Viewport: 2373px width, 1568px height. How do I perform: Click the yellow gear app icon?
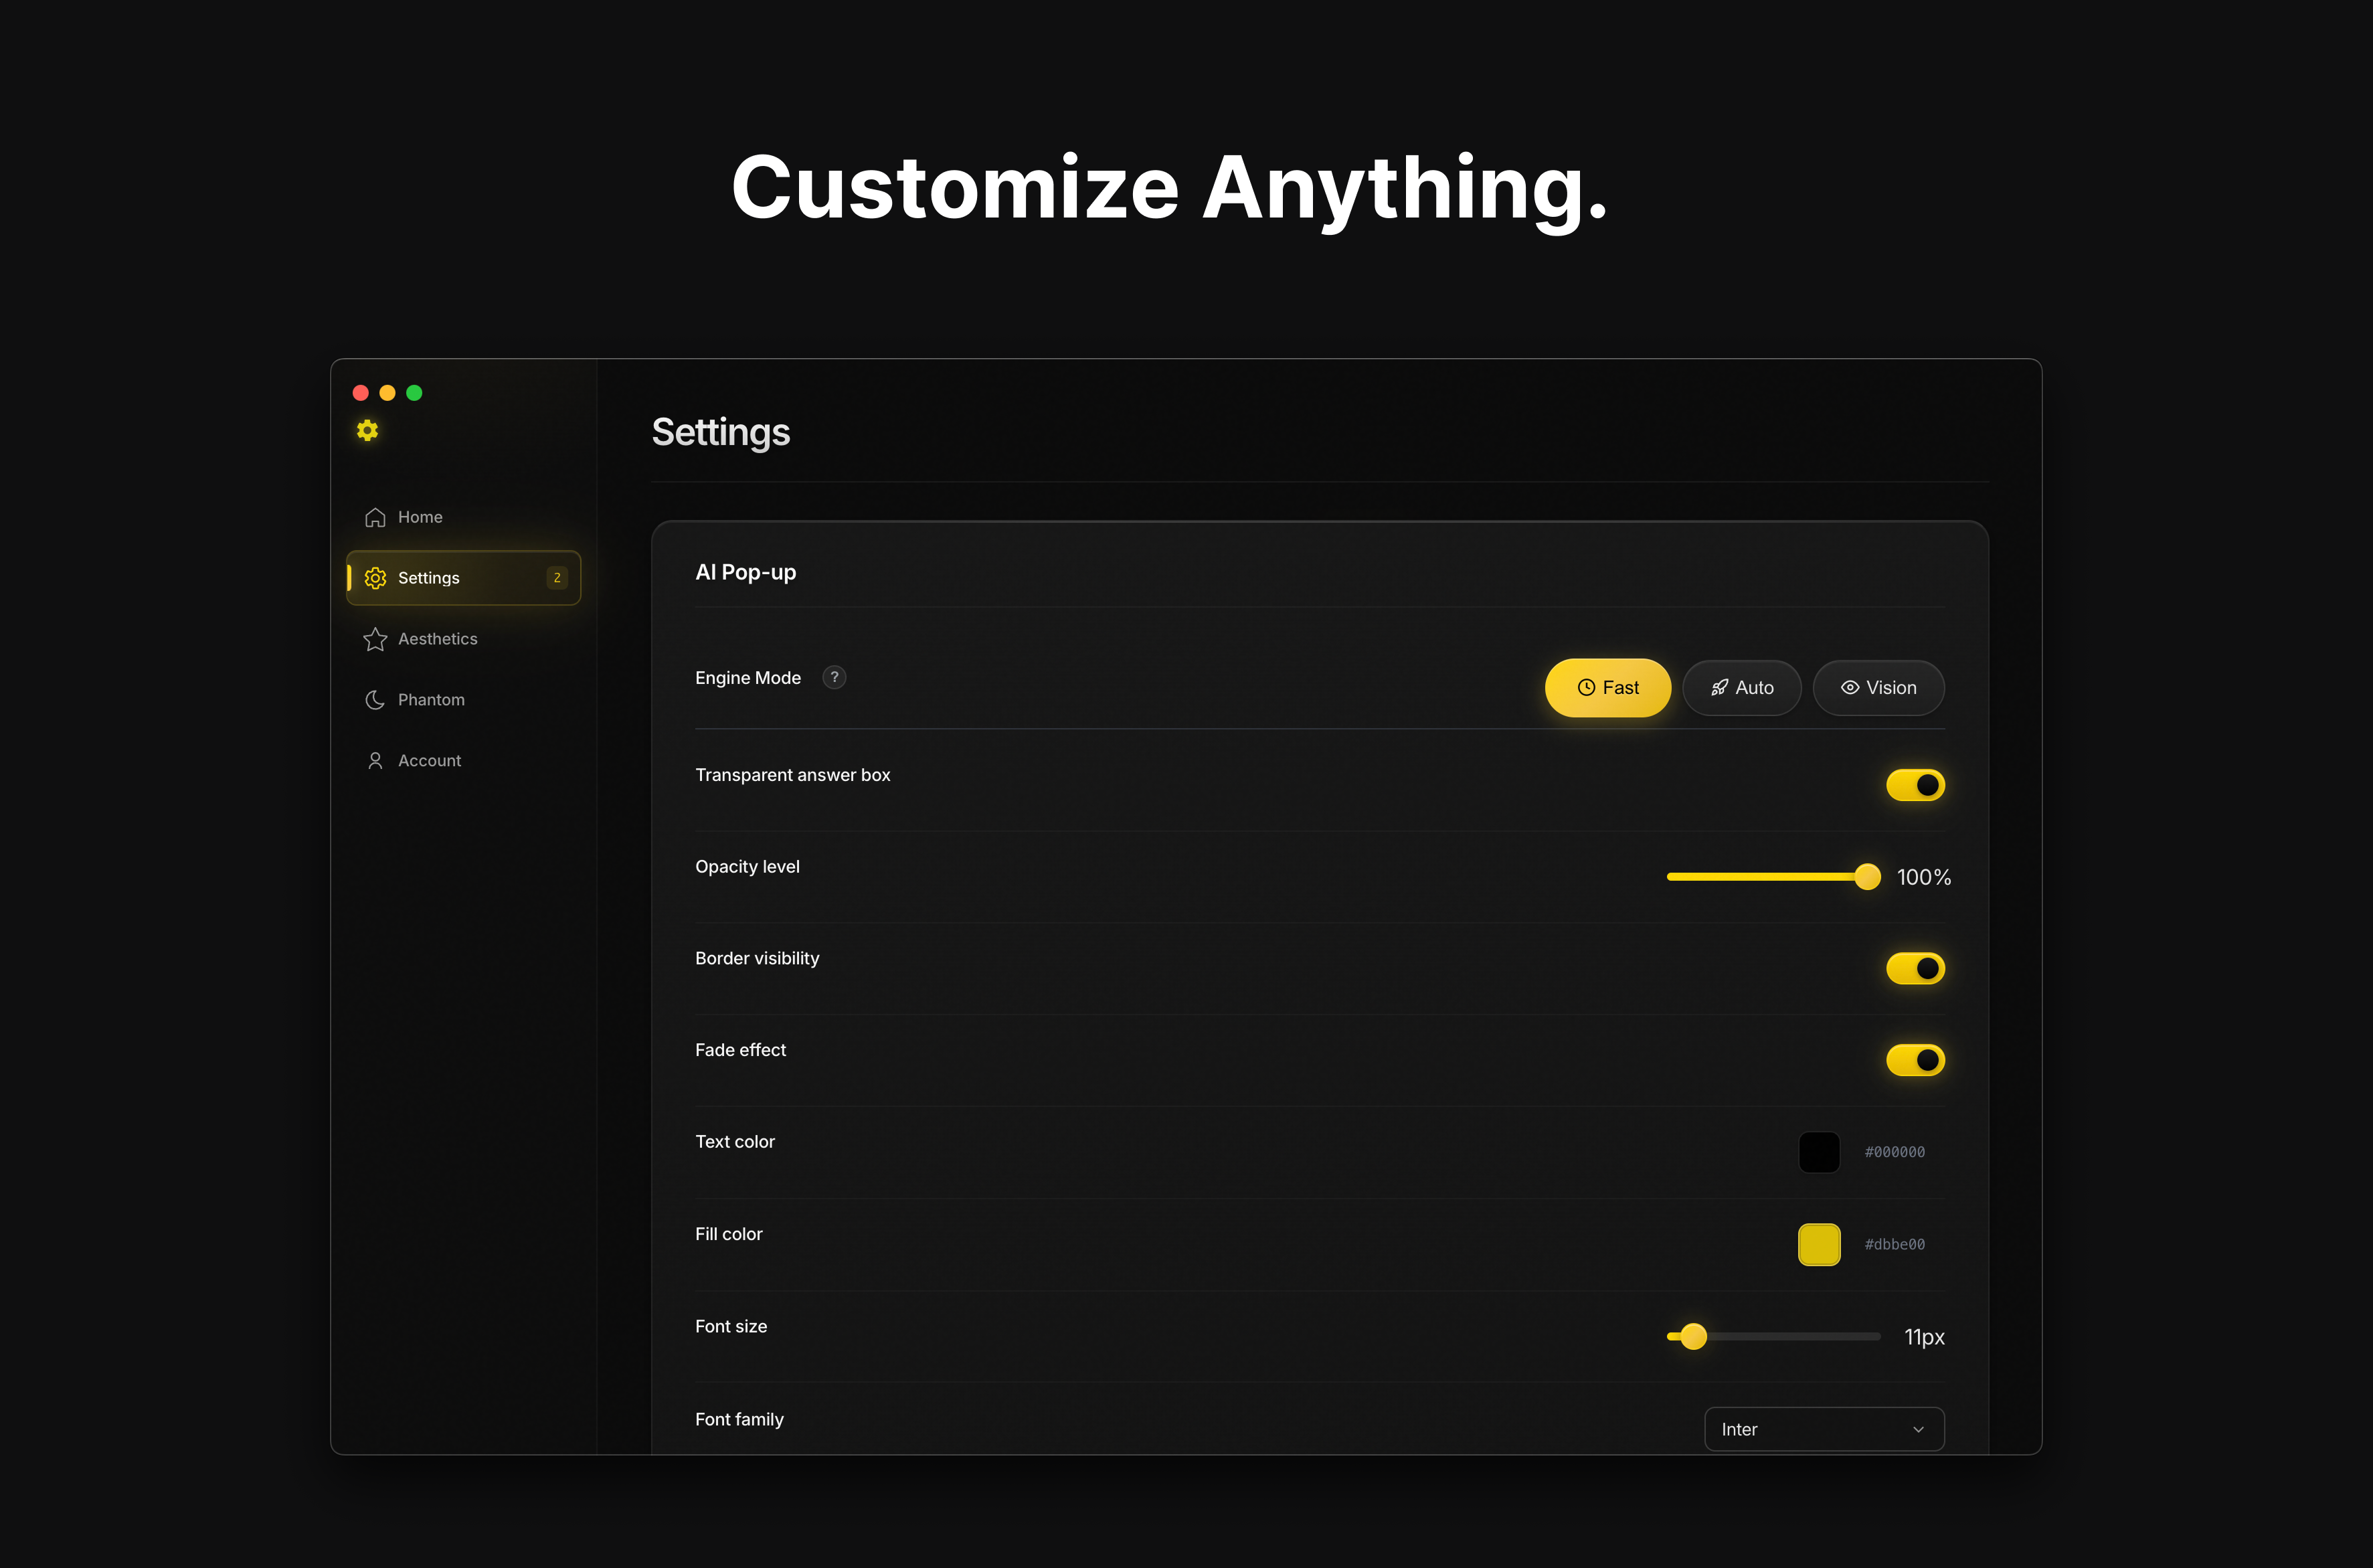pos(366,430)
